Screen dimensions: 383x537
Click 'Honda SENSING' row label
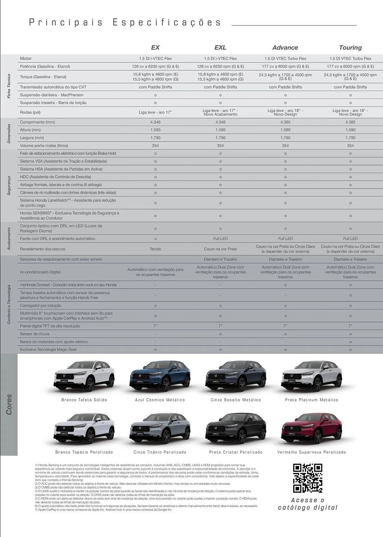coord(70,216)
